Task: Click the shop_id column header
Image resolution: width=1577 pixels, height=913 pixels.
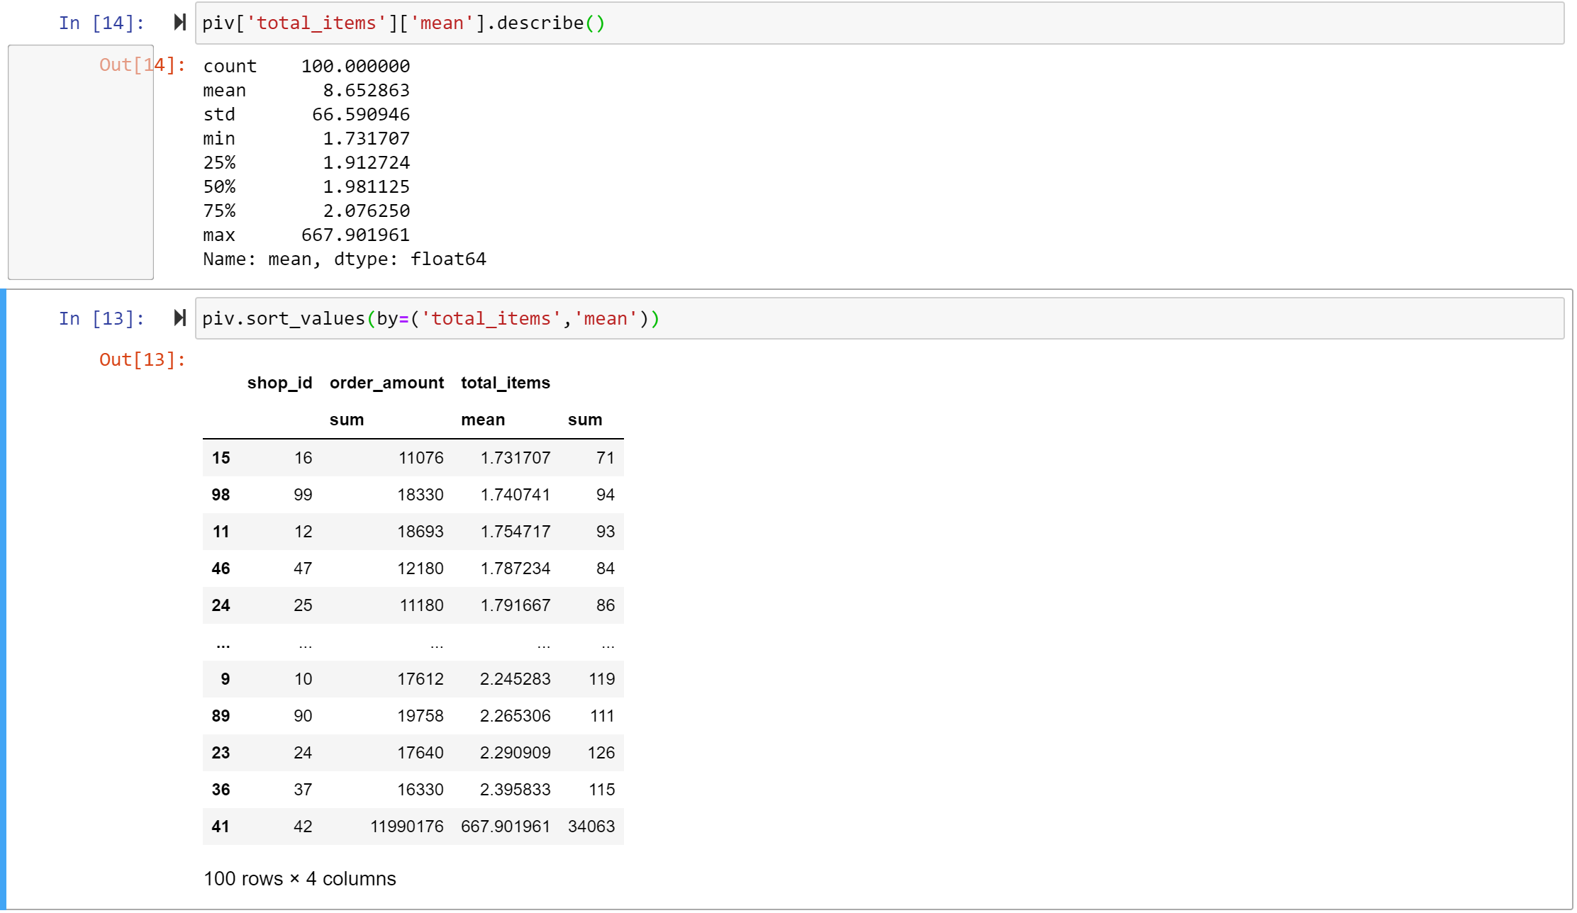Action: [x=279, y=383]
